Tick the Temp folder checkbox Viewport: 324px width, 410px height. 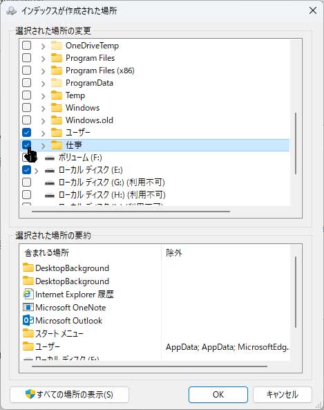pos(27,95)
